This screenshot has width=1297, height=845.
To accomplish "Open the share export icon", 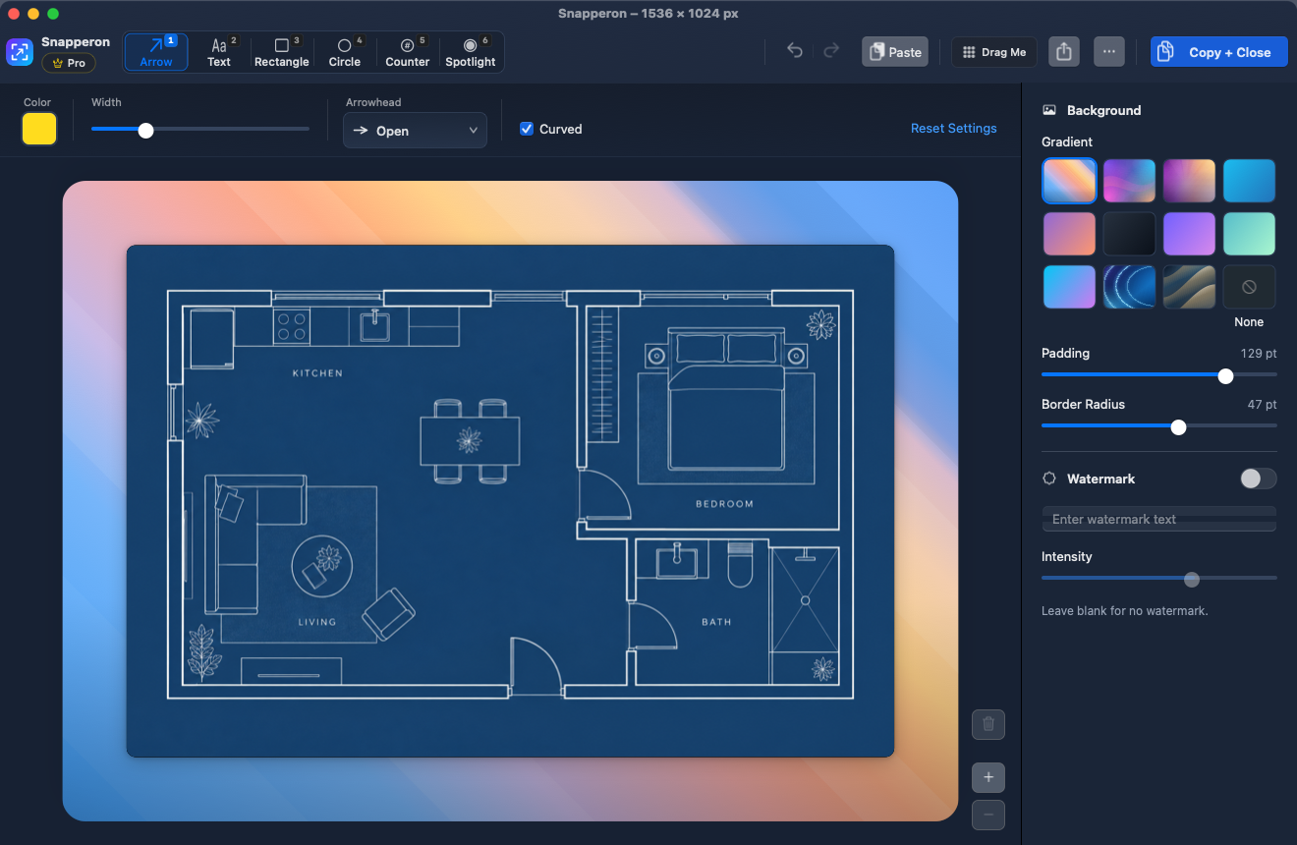I will coord(1064,52).
